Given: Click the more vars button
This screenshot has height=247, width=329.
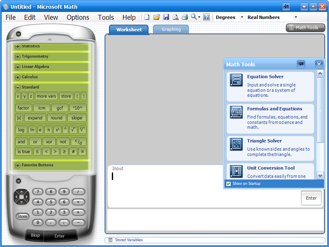Looking at the screenshot, I should coord(46,96).
